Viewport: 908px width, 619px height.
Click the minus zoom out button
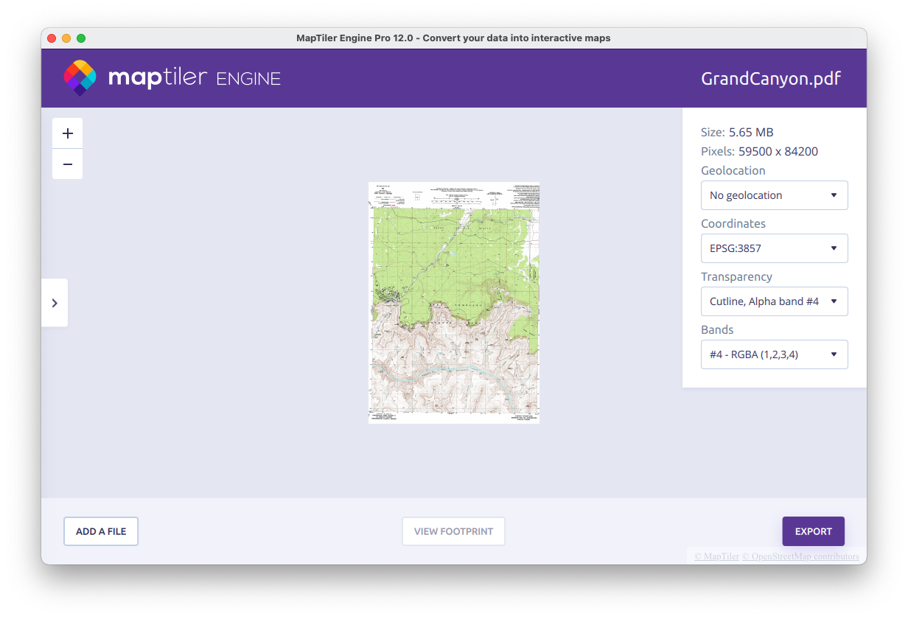(68, 164)
